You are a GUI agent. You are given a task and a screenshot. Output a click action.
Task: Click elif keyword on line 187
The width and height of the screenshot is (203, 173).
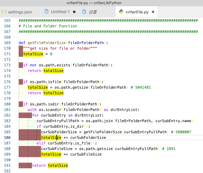tap(41, 143)
